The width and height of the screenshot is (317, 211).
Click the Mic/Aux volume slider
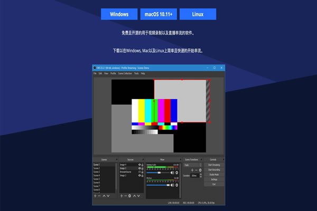(158, 185)
